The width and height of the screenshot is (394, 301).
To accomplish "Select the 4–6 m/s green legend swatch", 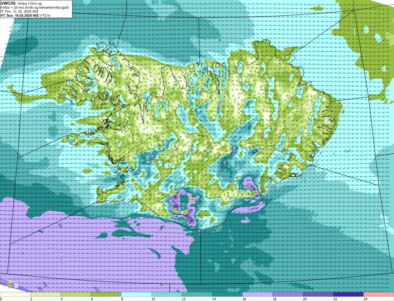I will [x=76, y=295].
